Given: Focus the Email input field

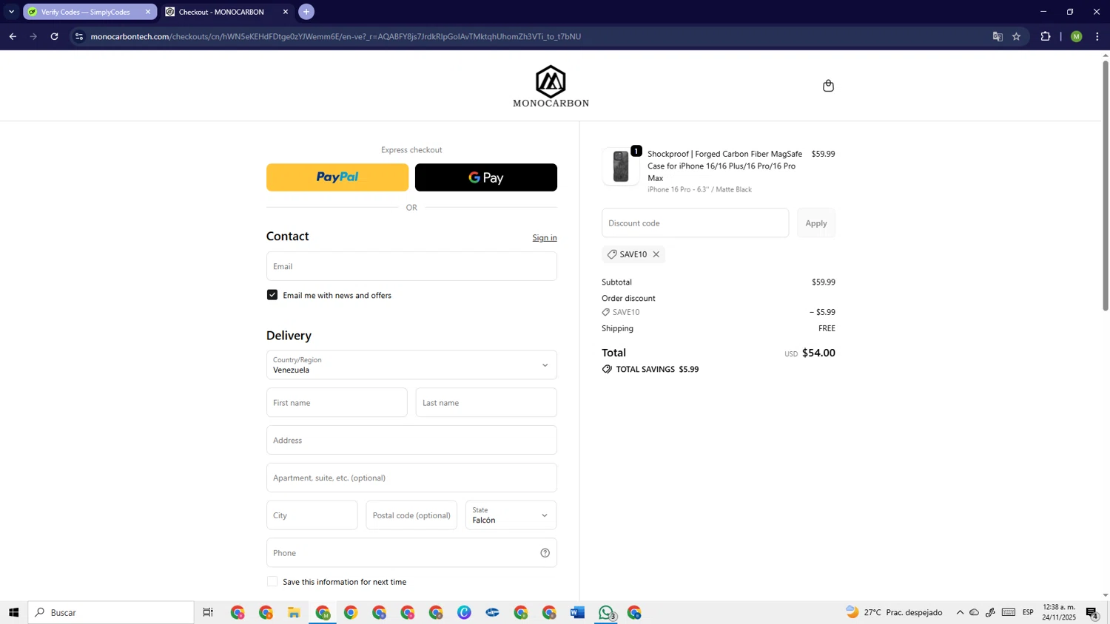Looking at the screenshot, I should 411,266.
